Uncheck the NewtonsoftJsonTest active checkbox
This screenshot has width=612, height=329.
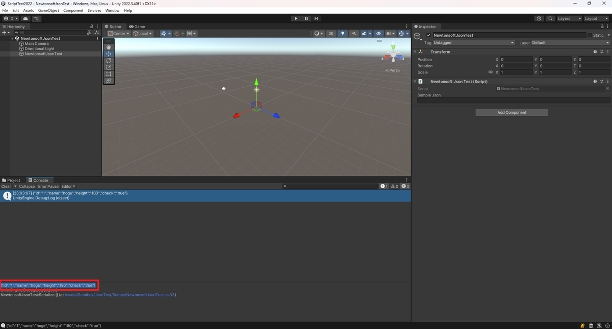tap(429, 35)
